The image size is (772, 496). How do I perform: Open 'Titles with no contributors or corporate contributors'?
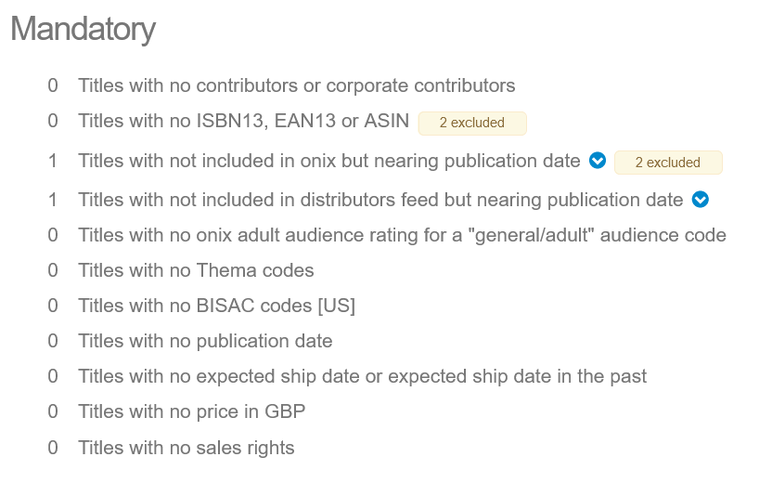pyautogui.click(x=296, y=85)
